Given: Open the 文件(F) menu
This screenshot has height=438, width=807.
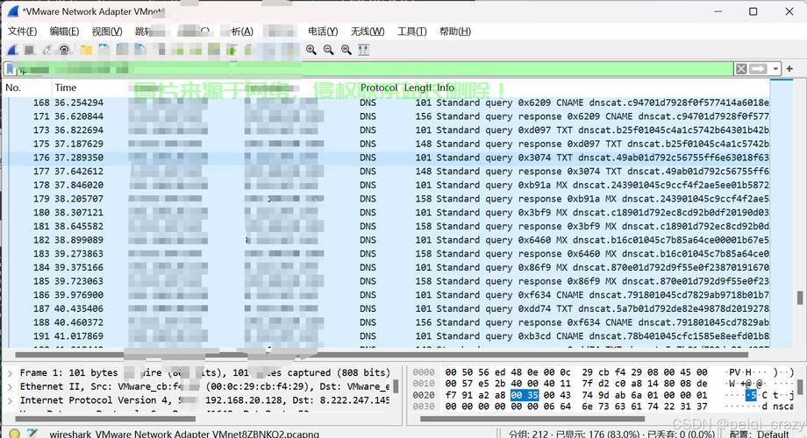Looking at the screenshot, I should 22,32.
